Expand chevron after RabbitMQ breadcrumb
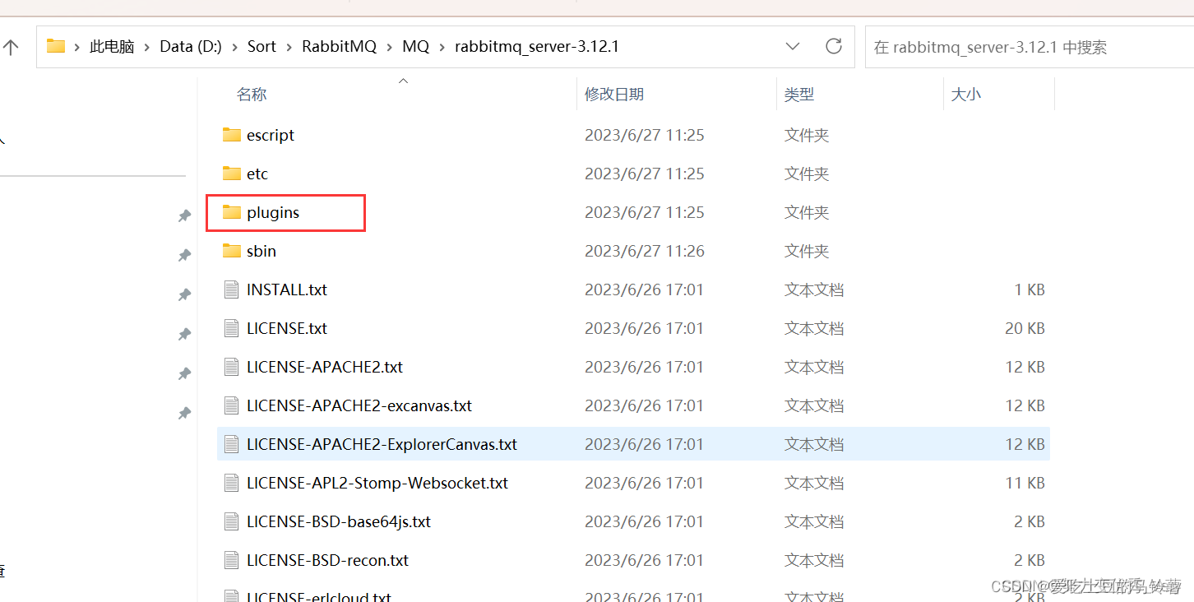 tap(389, 47)
